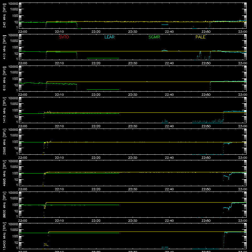Click 22:30 tick label under 245 MHz plot
The height and width of the screenshot is (252, 252).
(x=133, y=32)
